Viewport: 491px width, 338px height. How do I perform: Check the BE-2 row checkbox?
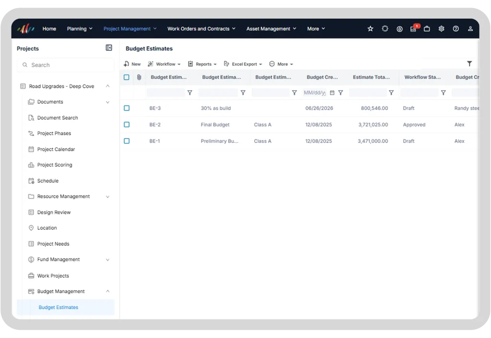[127, 125]
